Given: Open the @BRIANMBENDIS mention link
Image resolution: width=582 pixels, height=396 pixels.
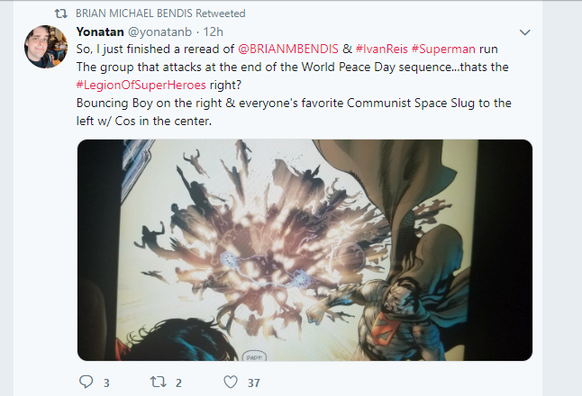Looking at the screenshot, I should coord(288,49).
